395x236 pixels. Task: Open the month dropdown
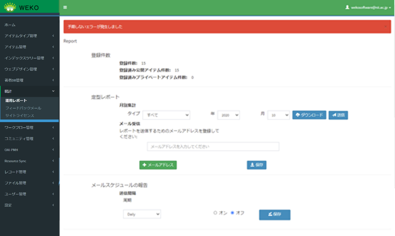tap(278, 115)
